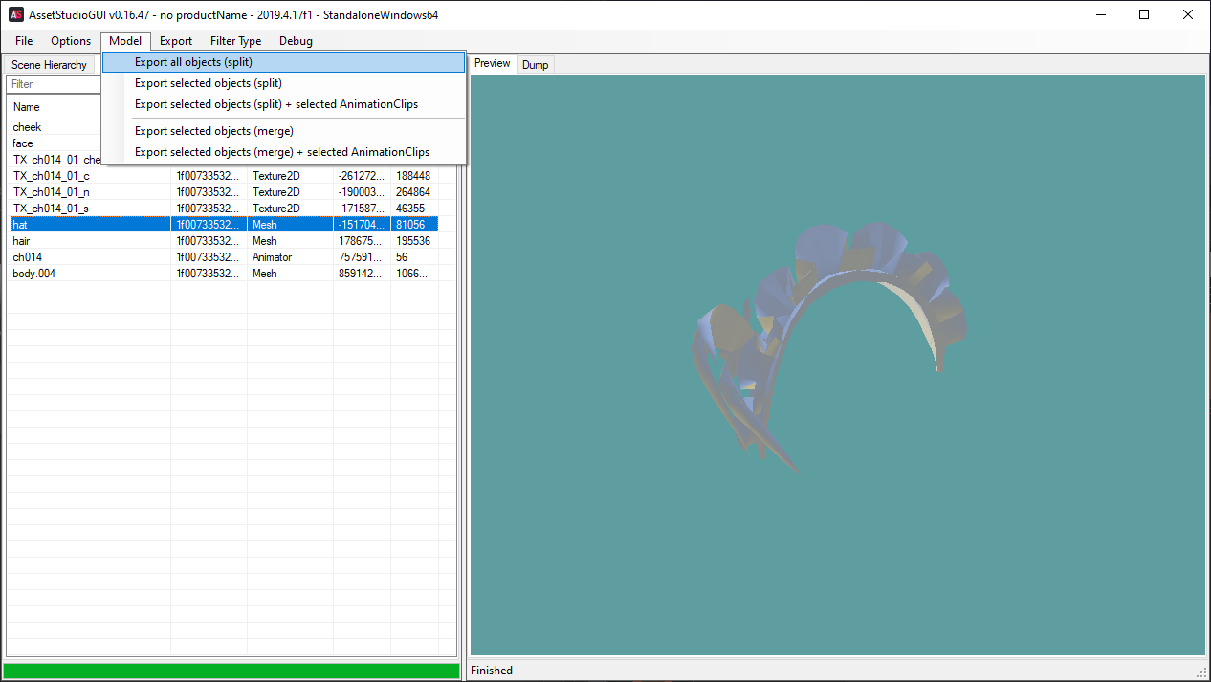The width and height of the screenshot is (1211, 682).
Task: Choose Export selected objects (merge)
Action: [213, 131]
